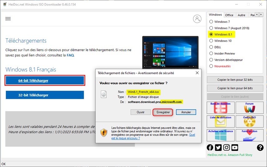This screenshot has height=167, width=267.
Task: Open the YouTube icon link
Action: [235, 147]
